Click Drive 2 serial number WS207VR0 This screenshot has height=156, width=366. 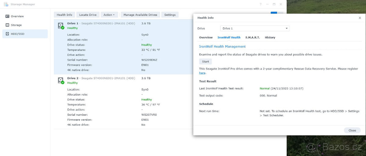(149, 115)
